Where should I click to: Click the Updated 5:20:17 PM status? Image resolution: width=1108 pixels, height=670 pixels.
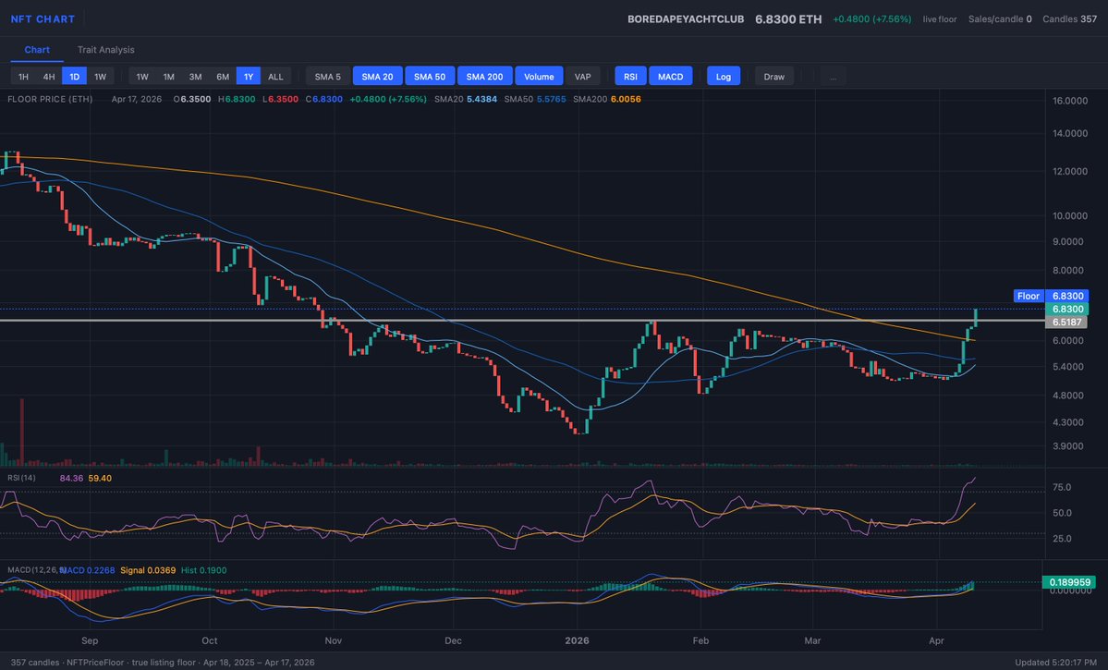click(x=1055, y=663)
